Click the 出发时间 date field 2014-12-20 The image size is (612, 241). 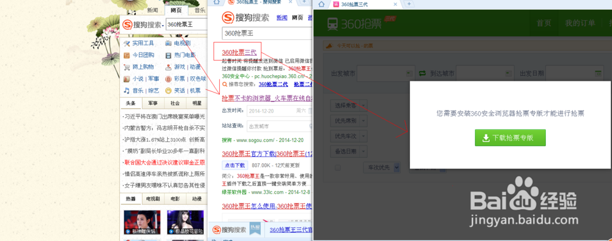click(280, 111)
